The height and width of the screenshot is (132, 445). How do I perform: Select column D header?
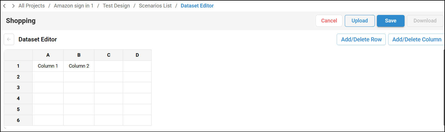point(137,55)
